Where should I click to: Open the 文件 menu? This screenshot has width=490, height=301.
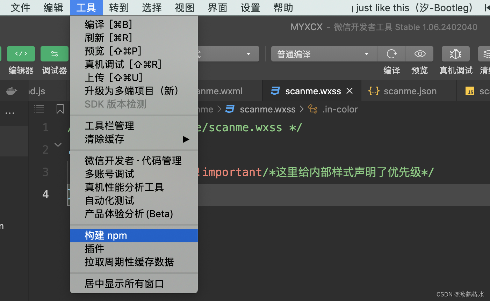(x=20, y=8)
